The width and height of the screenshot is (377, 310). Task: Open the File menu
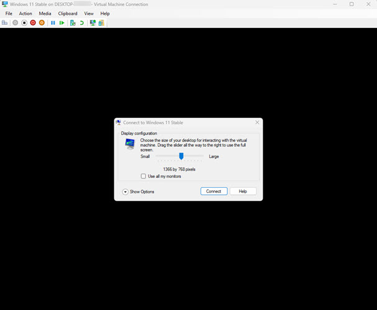[x=9, y=14]
